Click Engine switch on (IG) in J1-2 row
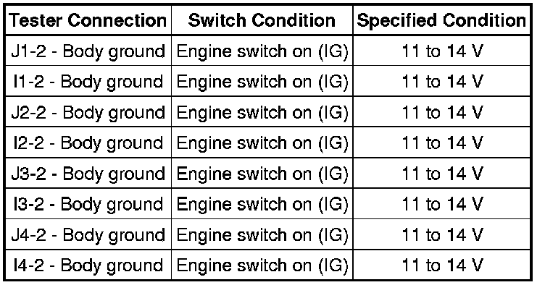The width and height of the screenshot is (545, 285). point(262,51)
